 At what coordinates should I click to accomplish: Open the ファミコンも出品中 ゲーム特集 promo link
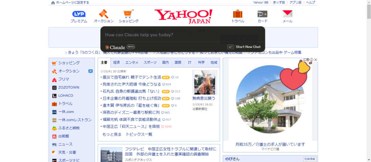click(x=276, y=53)
